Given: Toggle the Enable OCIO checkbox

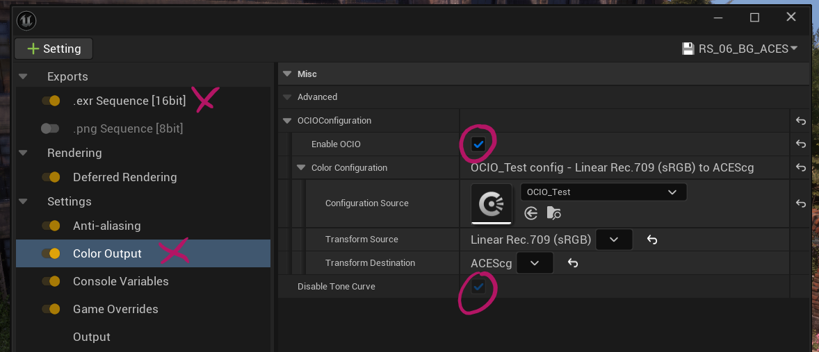Looking at the screenshot, I should pyautogui.click(x=478, y=144).
